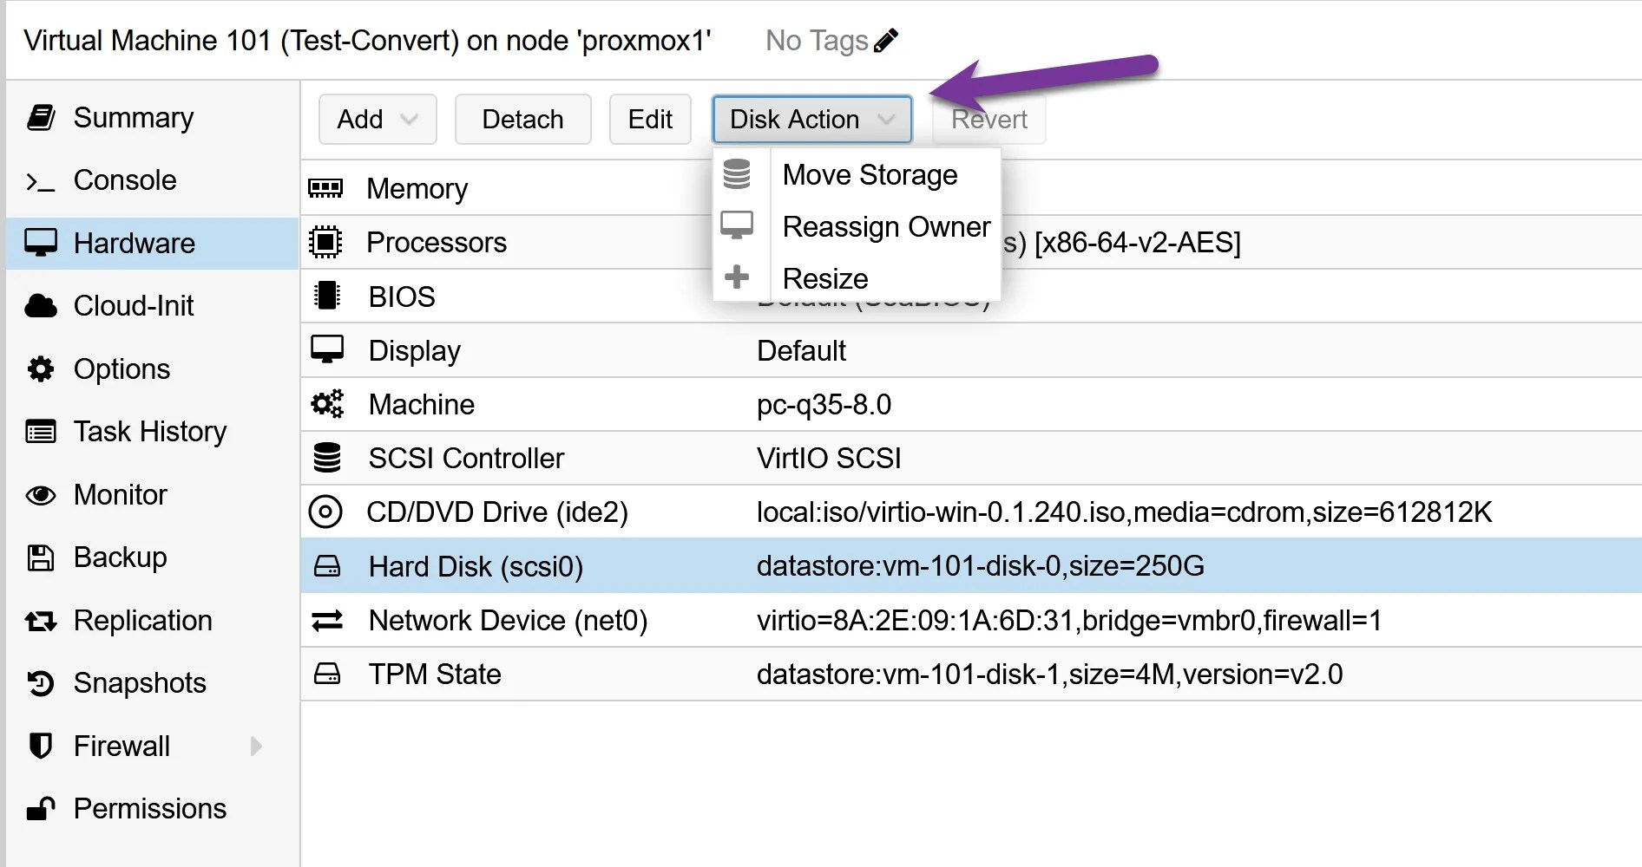Open the Cloud-Init cloud icon

40,305
